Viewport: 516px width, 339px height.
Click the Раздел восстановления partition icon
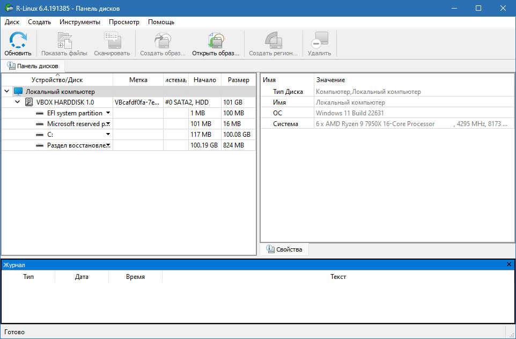pyautogui.click(x=40, y=145)
